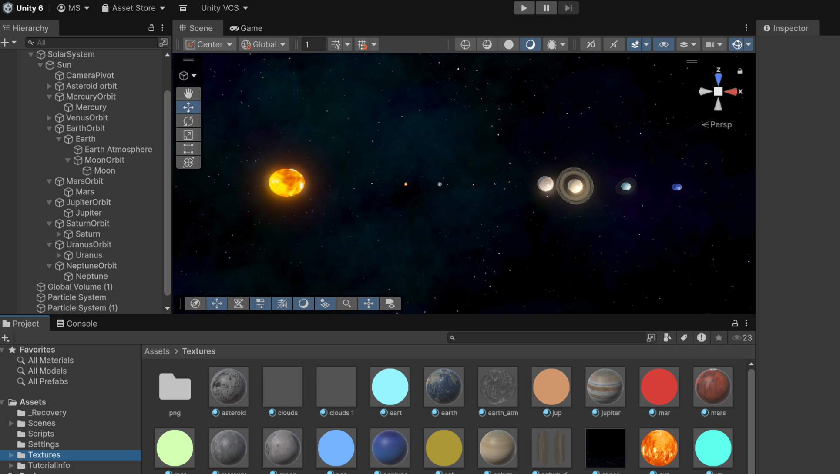
Task: Click the Pause button
Action: (546, 8)
